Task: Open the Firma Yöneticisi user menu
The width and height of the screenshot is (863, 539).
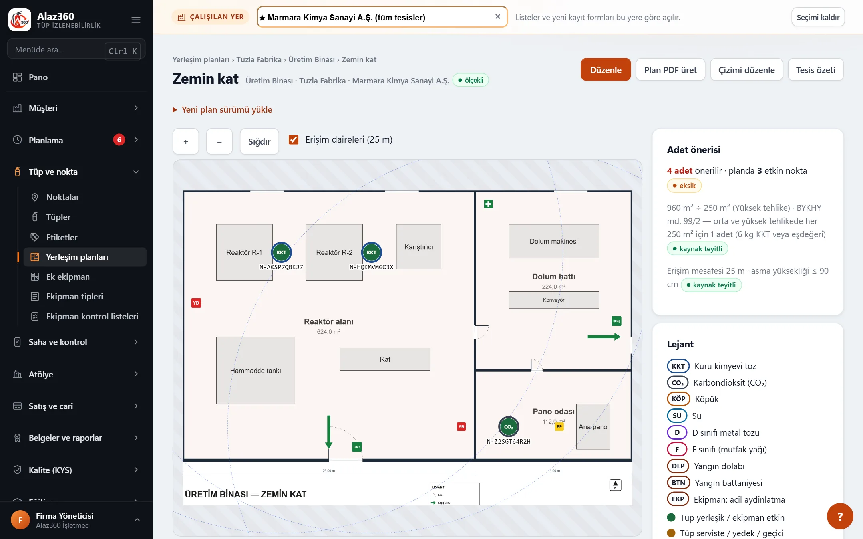Action: pos(77,520)
